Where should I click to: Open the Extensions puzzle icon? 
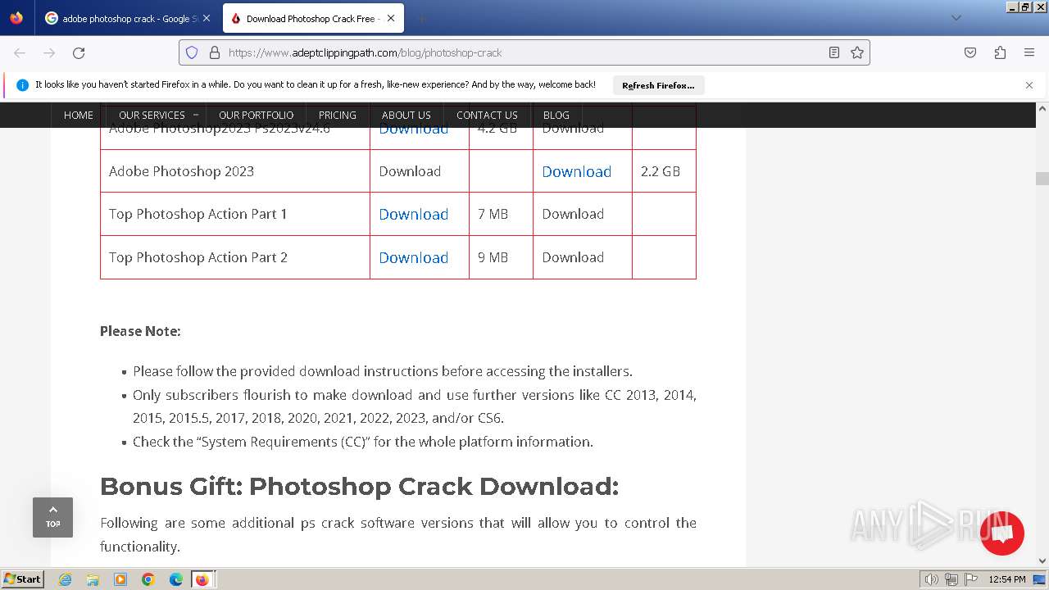pyautogui.click(x=1000, y=52)
